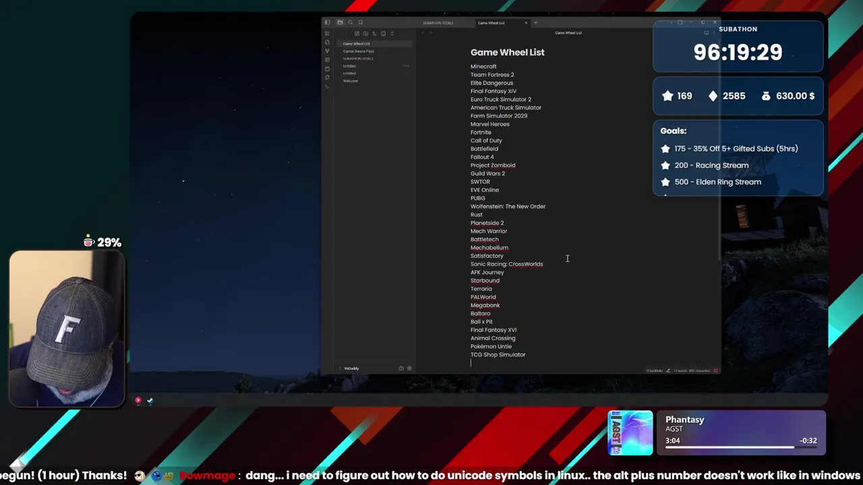The image size is (863, 485).
Task: Click American Truck Simulator entry
Action: pyautogui.click(x=506, y=108)
